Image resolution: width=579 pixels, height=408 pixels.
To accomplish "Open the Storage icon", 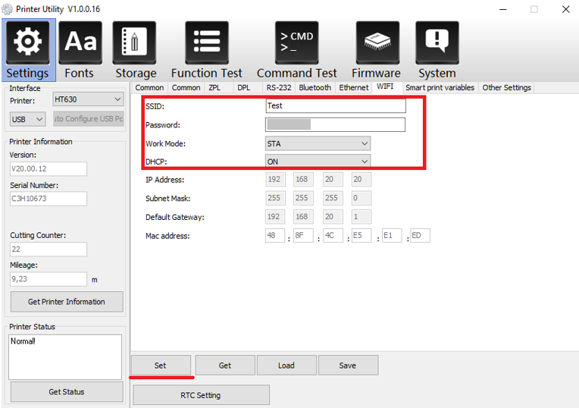I will coord(135,42).
